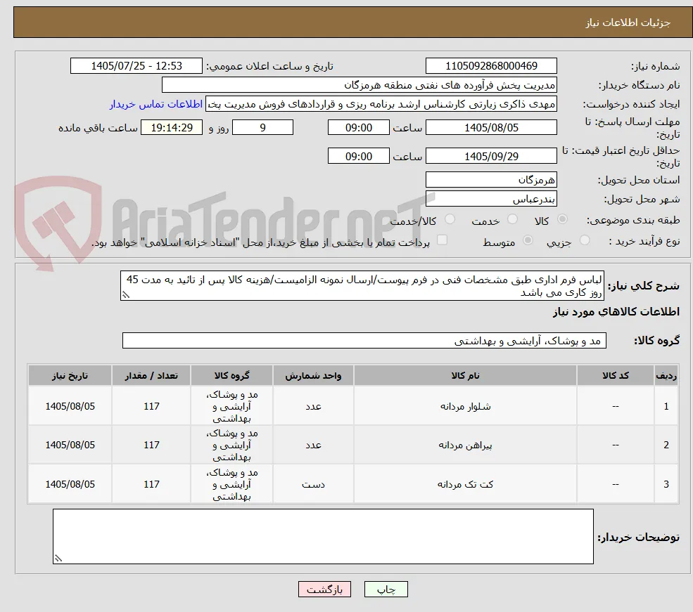This screenshot has width=693, height=612.
Task: Click the بازگشت (back) button
Action: pyautogui.click(x=324, y=589)
